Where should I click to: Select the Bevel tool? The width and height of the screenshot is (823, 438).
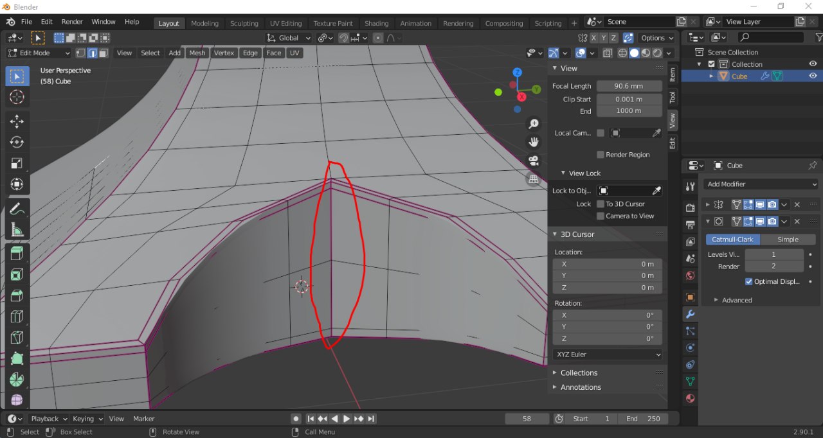[x=17, y=296]
